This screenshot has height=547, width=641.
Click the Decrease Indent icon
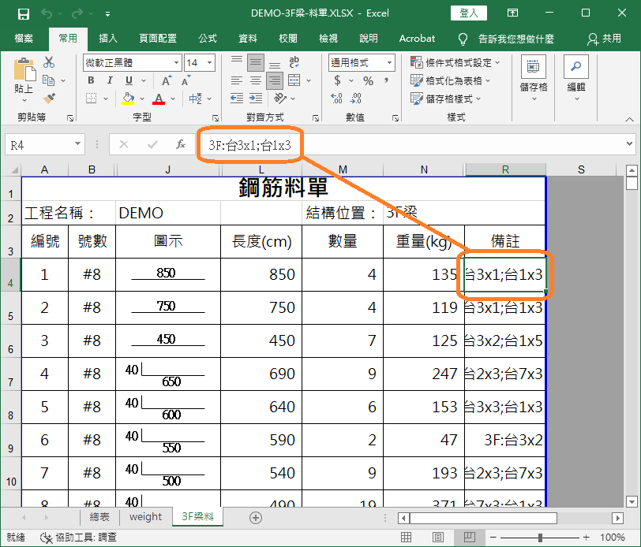point(237,99)
